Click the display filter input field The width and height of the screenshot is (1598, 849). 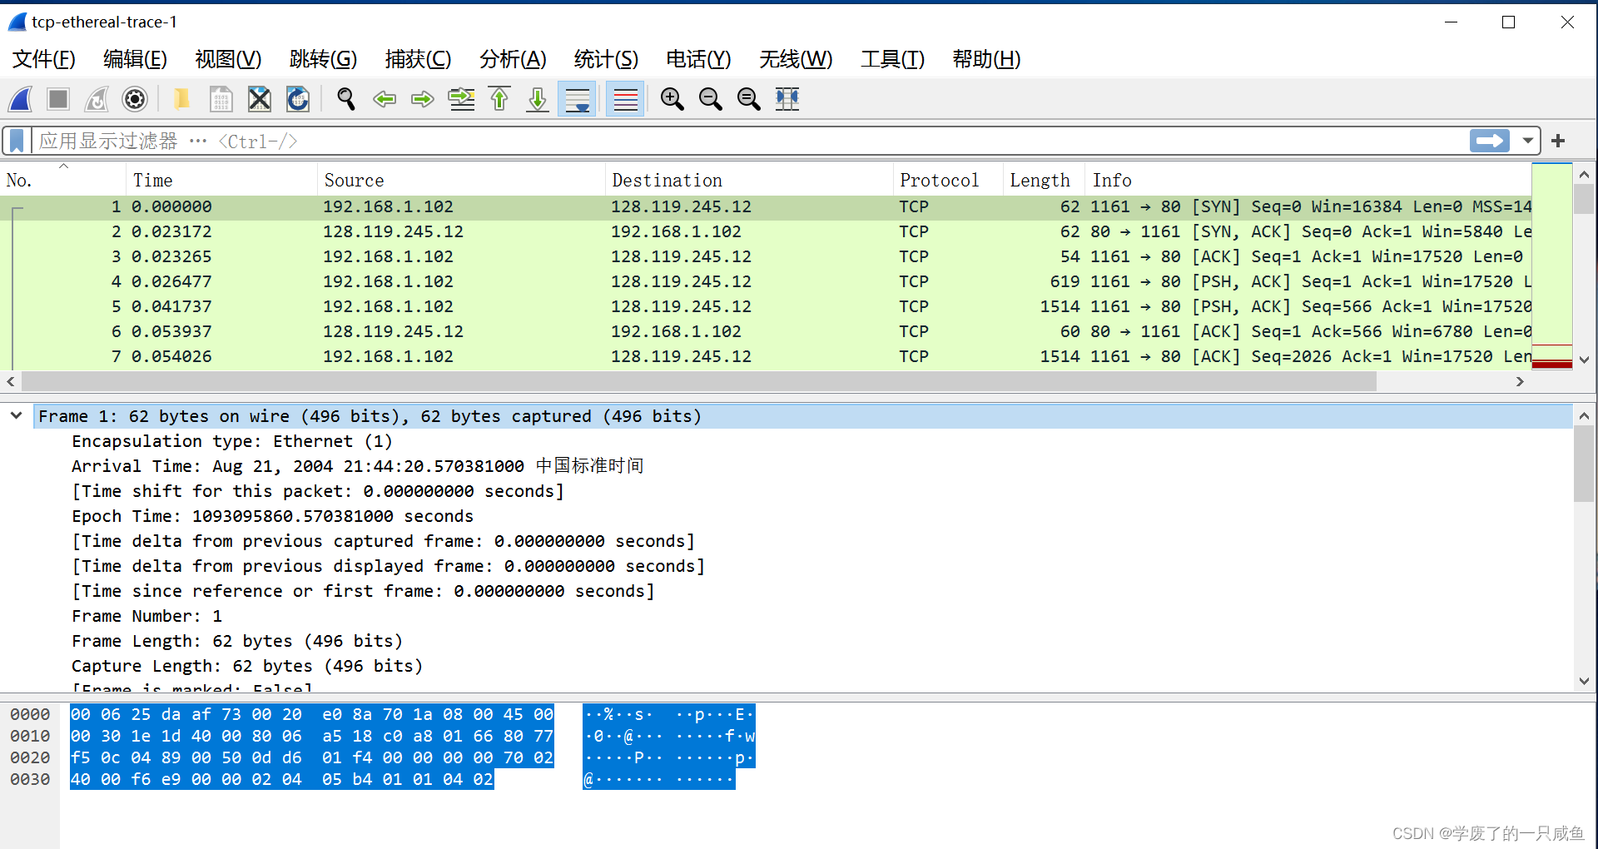[x=749, y=141]
